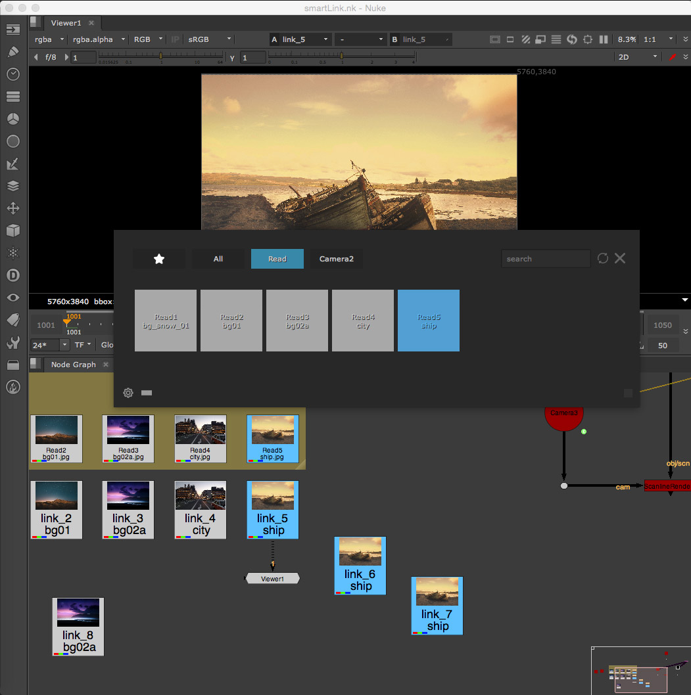Open the 3D nodes cube icon
691x695 pixels.
pos(12,231)
